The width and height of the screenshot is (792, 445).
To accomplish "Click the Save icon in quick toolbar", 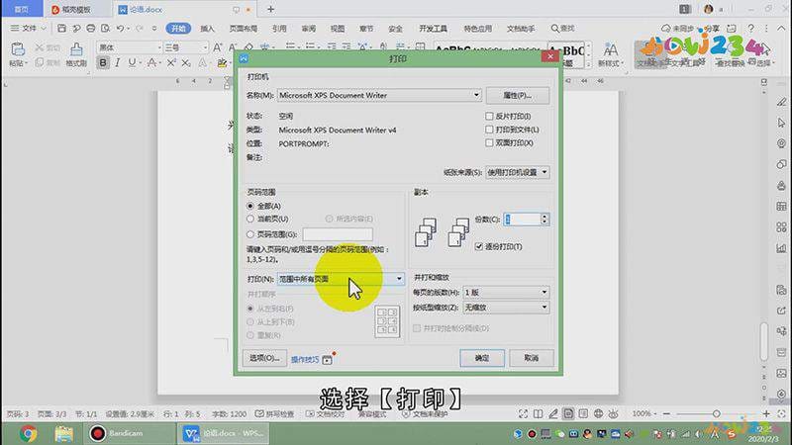I will point(61,29).
